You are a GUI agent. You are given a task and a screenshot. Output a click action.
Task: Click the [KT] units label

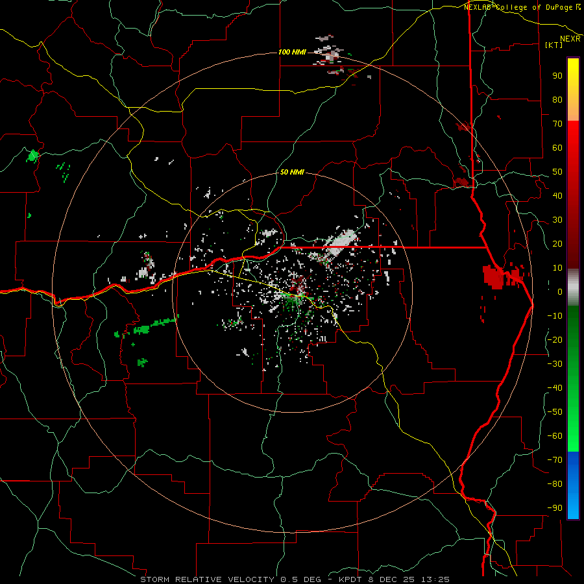pos(554,45)
